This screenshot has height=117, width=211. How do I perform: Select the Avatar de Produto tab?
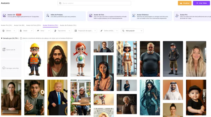(x=68, y=25)
